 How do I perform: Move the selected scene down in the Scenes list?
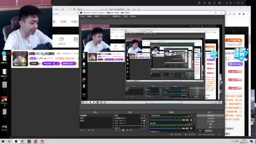(92, 130)
